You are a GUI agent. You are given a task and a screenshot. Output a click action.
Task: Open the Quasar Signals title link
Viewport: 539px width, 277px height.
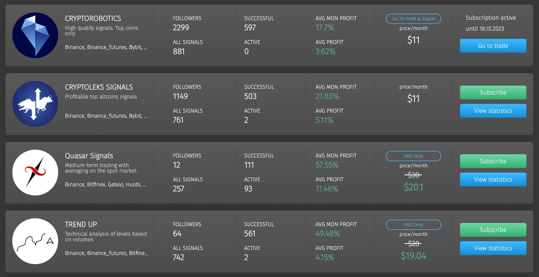89,156
